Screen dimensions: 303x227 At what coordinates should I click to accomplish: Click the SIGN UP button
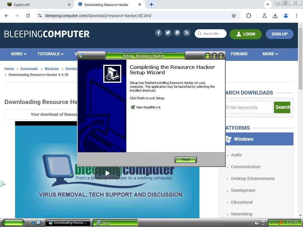279,34
